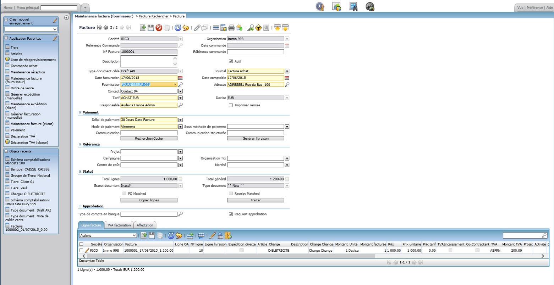This screenshot has width=554, height=285.
Task: Click the red delete/cancel icon in Facture toolbar
Action: [x=159, y=28]
